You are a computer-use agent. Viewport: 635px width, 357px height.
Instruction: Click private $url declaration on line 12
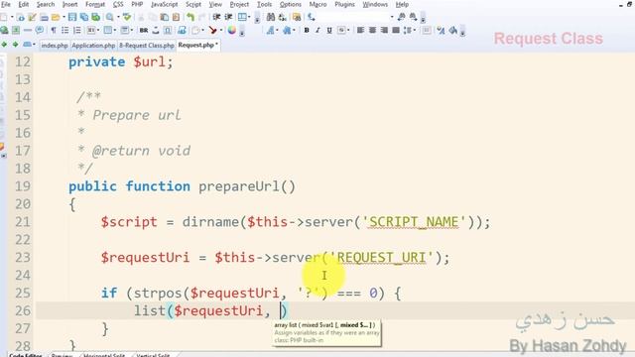pyautogui.click(x=121, y=61)
